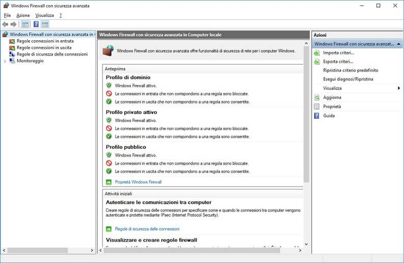
Task: Toggle the show/hide console tree toolbar icon
Action: point(25,24)
